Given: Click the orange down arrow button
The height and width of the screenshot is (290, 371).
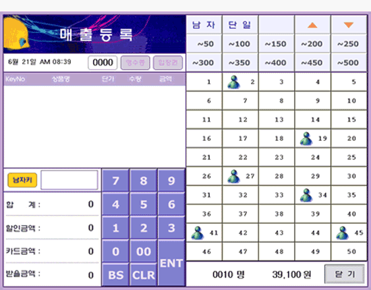Looking at the screenshot, I should click(x=349, y=24).
